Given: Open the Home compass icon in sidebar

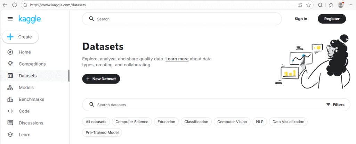Looking at the screenshot, I should pos(10,52).
